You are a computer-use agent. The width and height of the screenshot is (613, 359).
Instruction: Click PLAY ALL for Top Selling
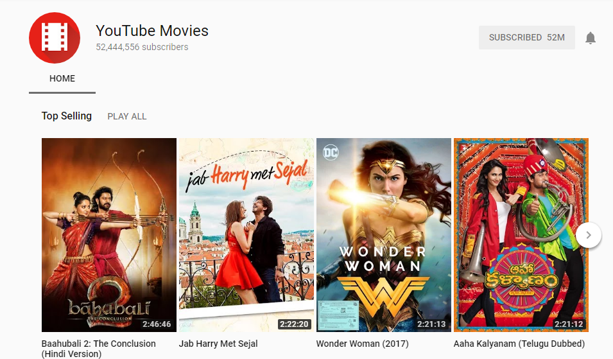127,116
